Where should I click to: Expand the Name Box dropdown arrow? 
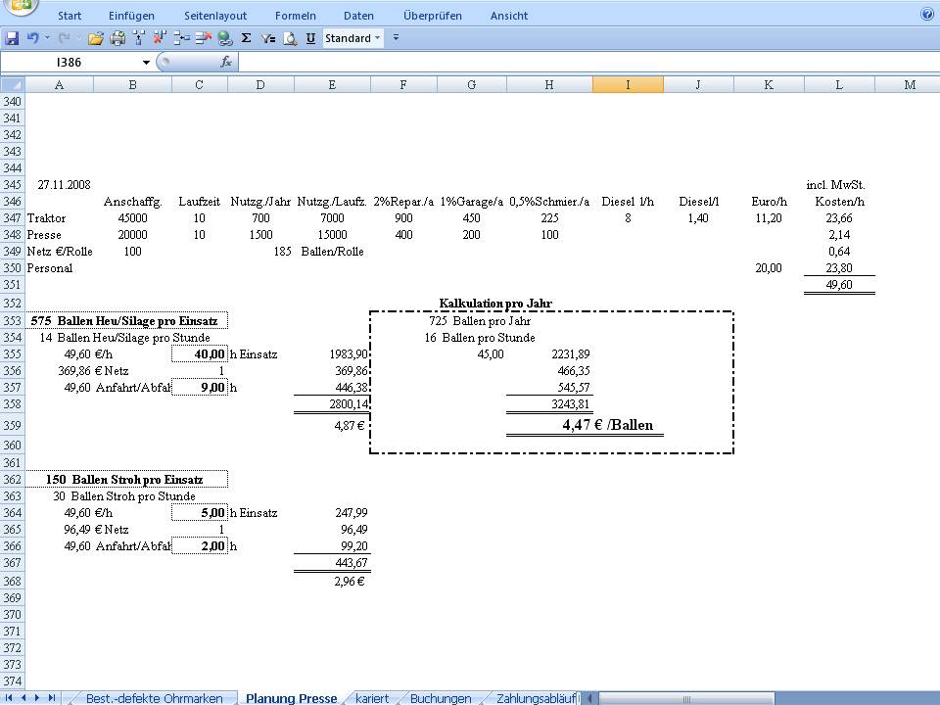point(147,62)
